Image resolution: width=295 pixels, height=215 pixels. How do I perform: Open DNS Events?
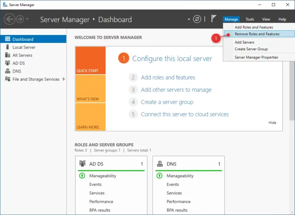pos(173,184)
